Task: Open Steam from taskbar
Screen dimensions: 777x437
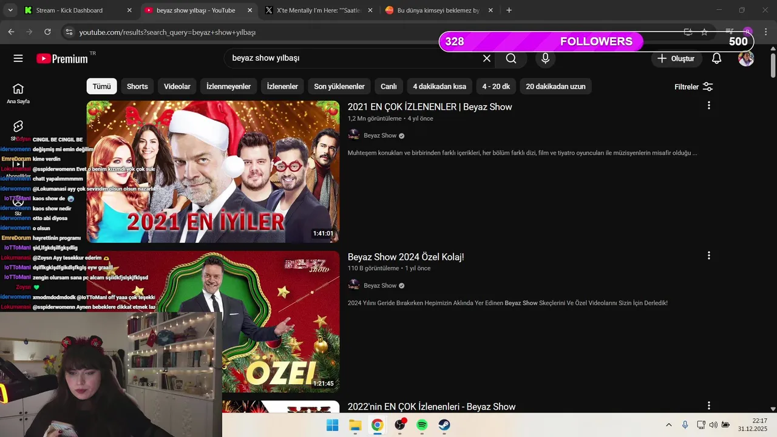Action: point(444,425)
